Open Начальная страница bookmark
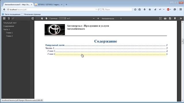This screenshot has width=184, height=103. [31, 14]
